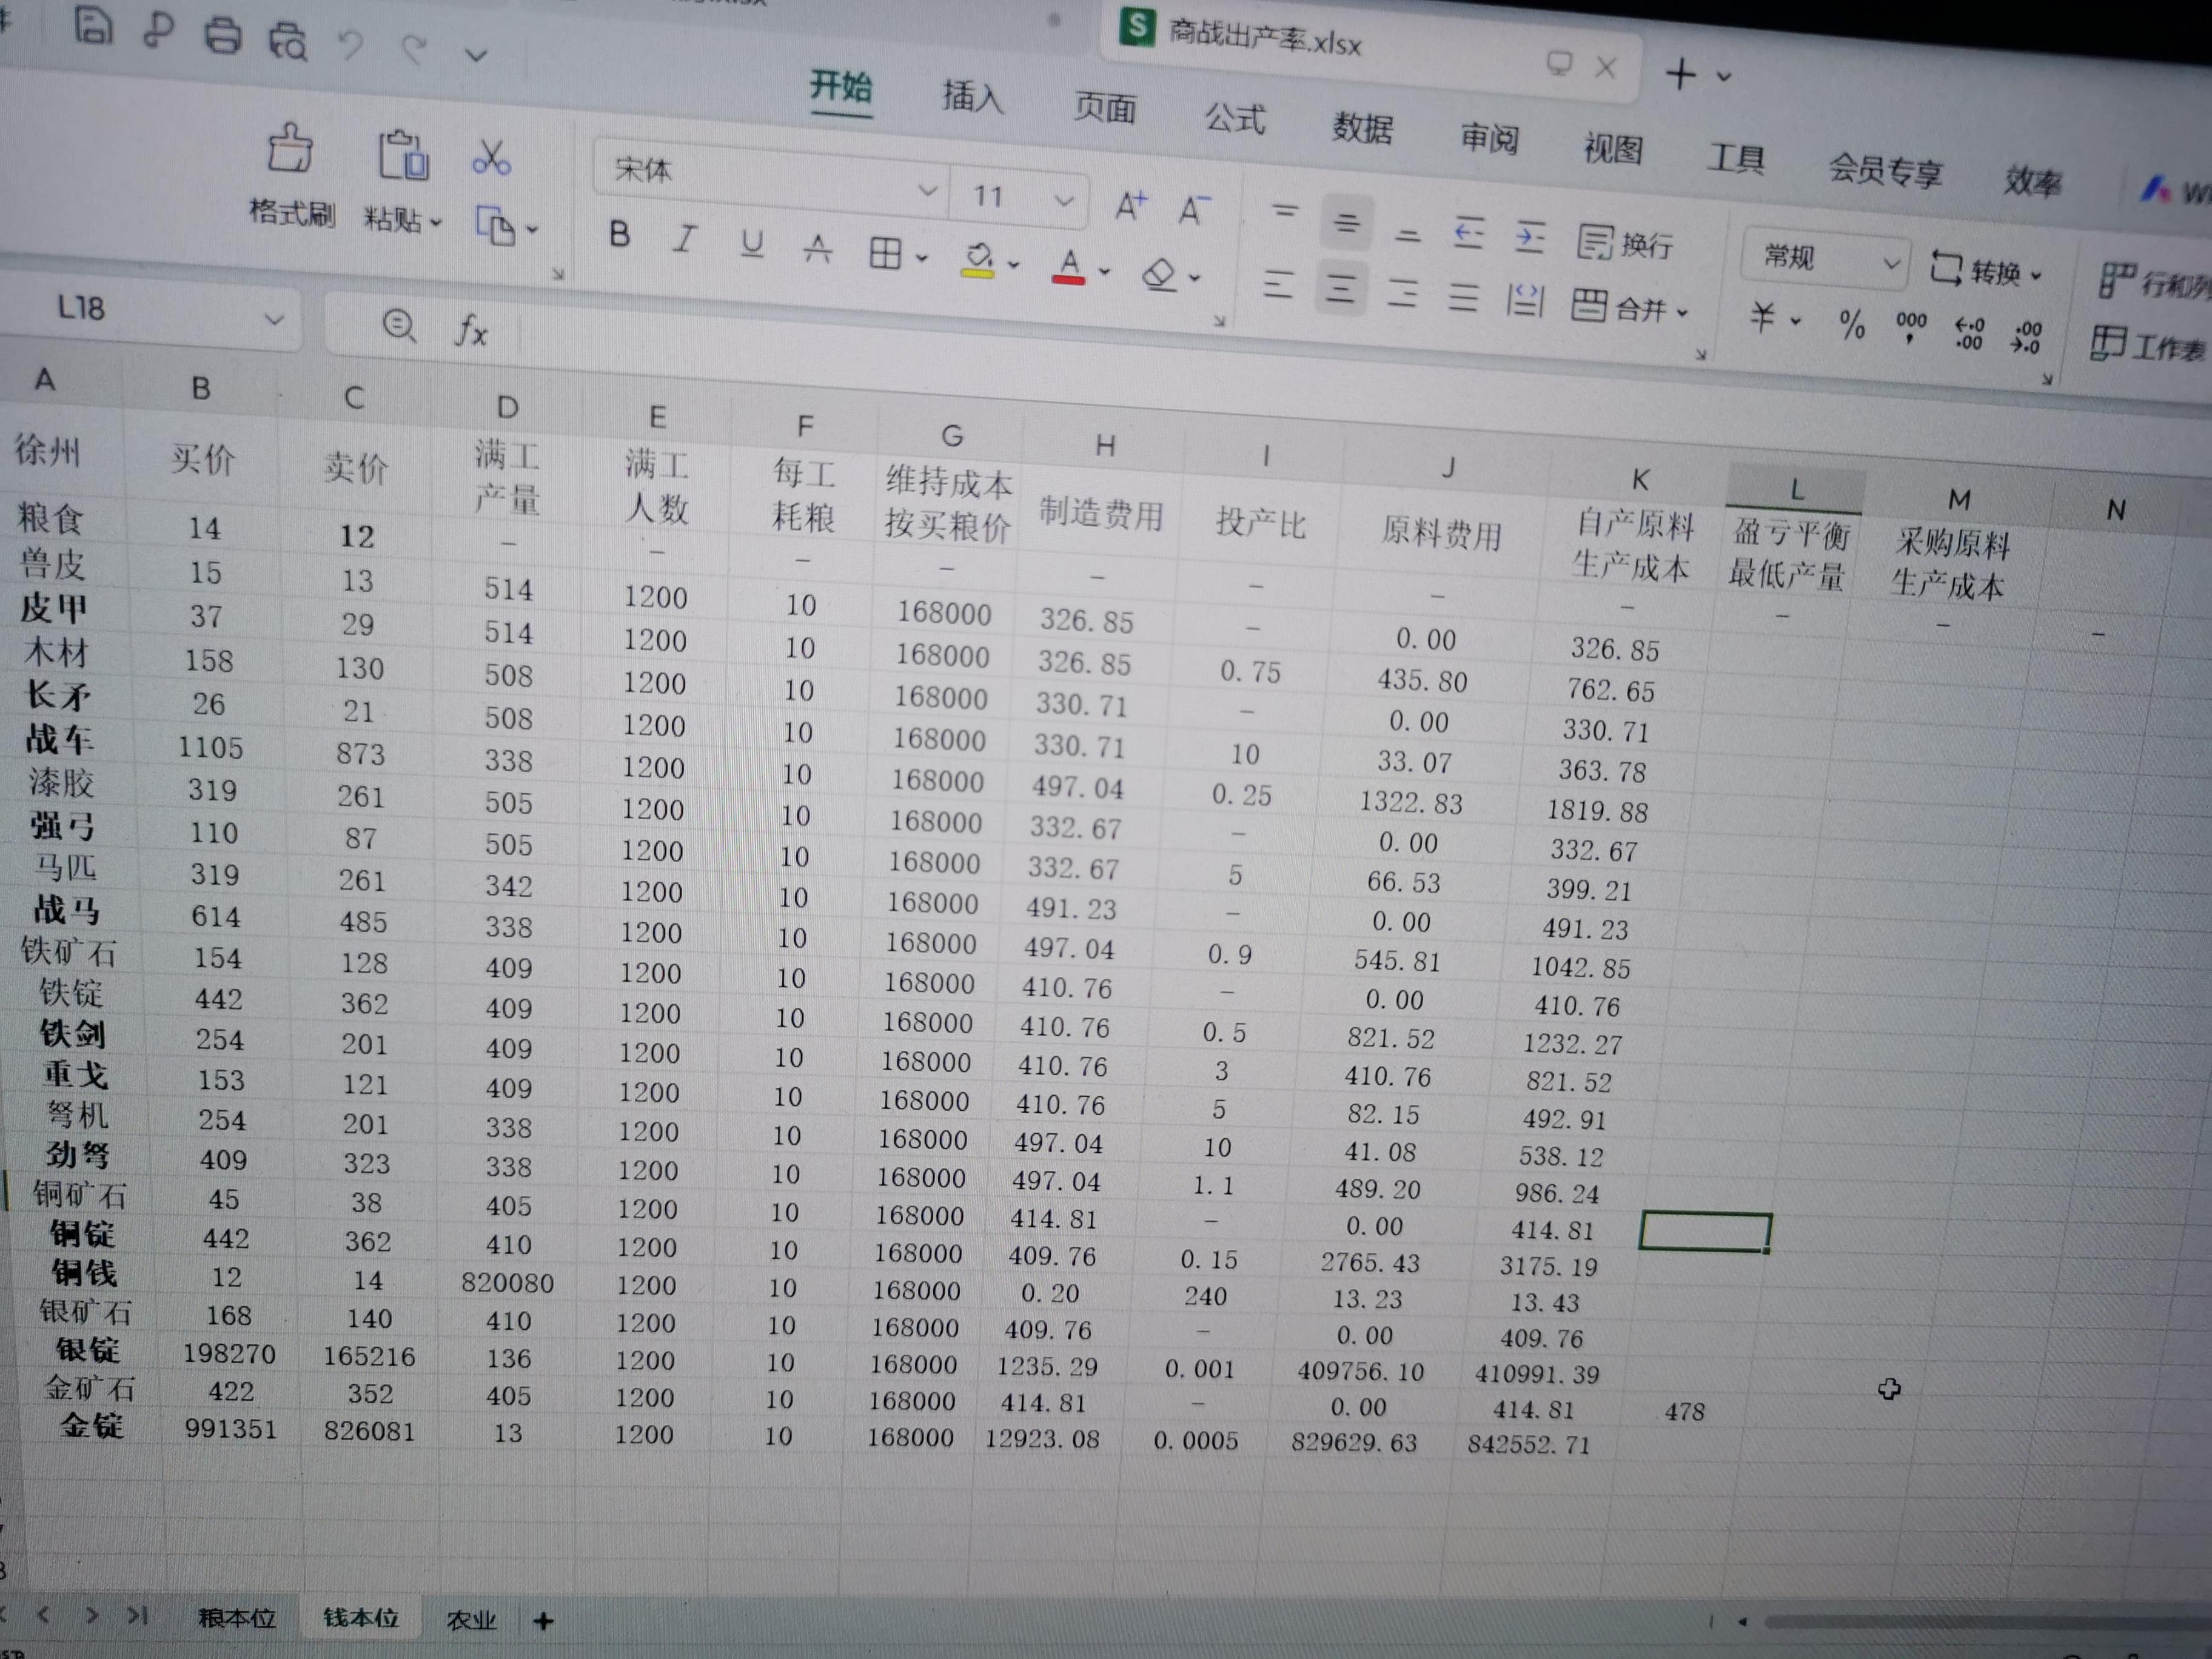This screenshot has height=1659, width=2212.
Task: Open a new document tab with +
Action: [1681, 73]
